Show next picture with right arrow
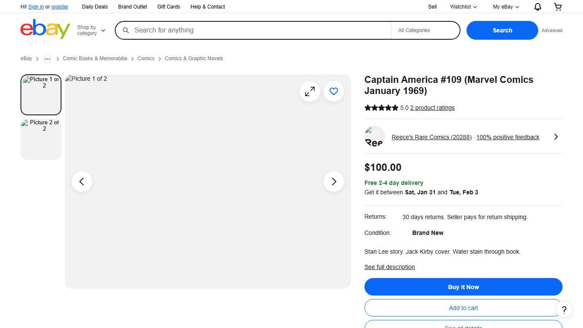583x328 pixels. pyautogui.click(x=334, y=182)
